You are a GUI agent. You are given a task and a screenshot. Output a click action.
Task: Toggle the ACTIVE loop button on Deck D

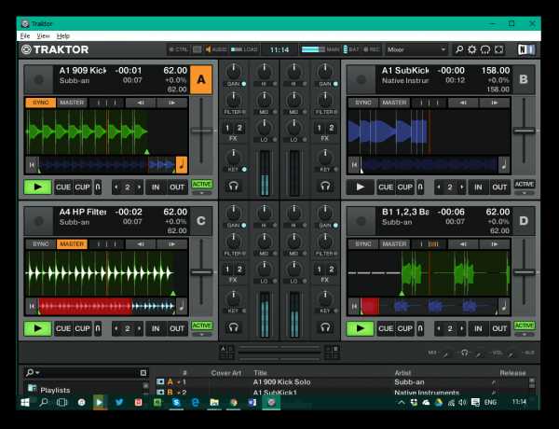pyautogui.click(x=525, y=325)
